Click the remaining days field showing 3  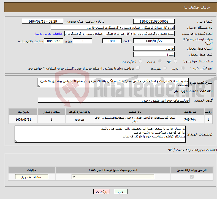pos(82,41)
